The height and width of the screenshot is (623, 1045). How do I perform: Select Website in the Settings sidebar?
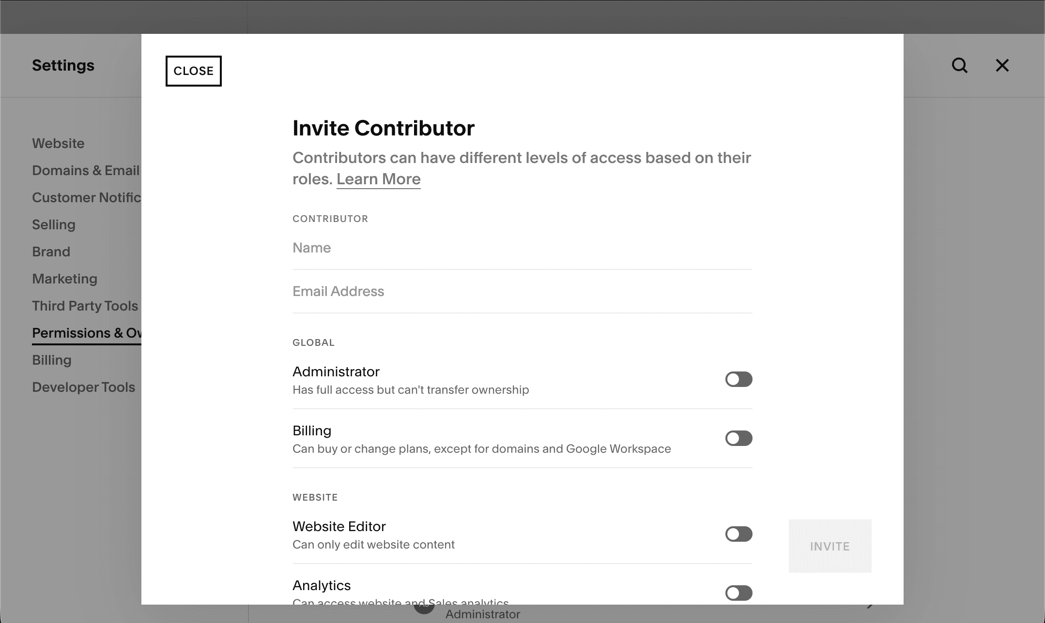click(58, 143)
